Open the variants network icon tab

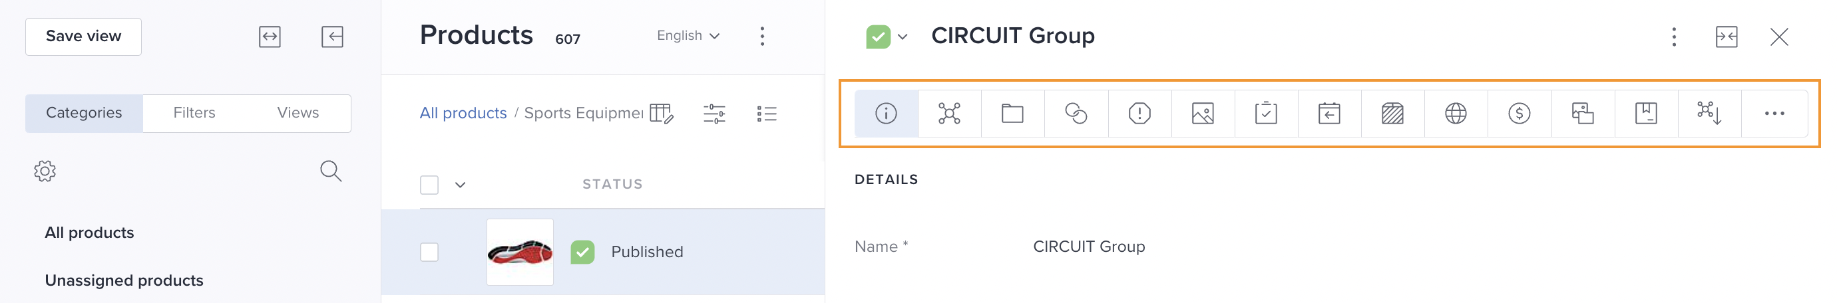[949, 113]
